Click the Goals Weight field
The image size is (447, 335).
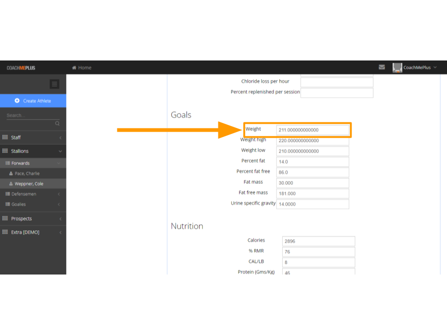coord(313,130)
